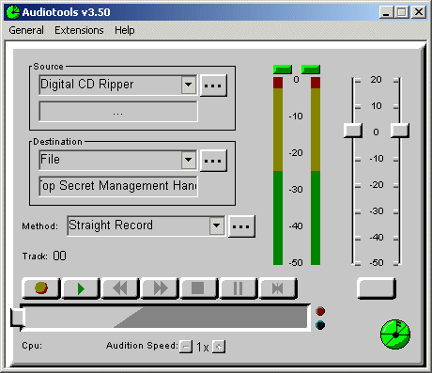
Task: Open the Destination File dropdown
Action: click(189, 160)
